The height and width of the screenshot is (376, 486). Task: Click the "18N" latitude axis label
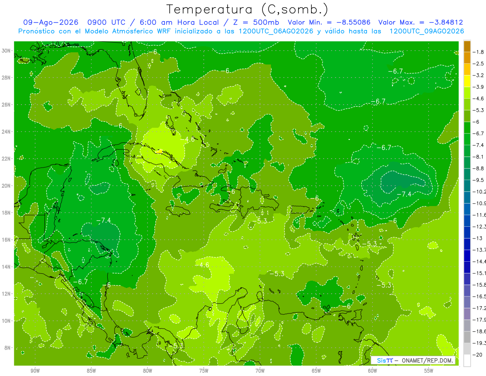(6, 213)
